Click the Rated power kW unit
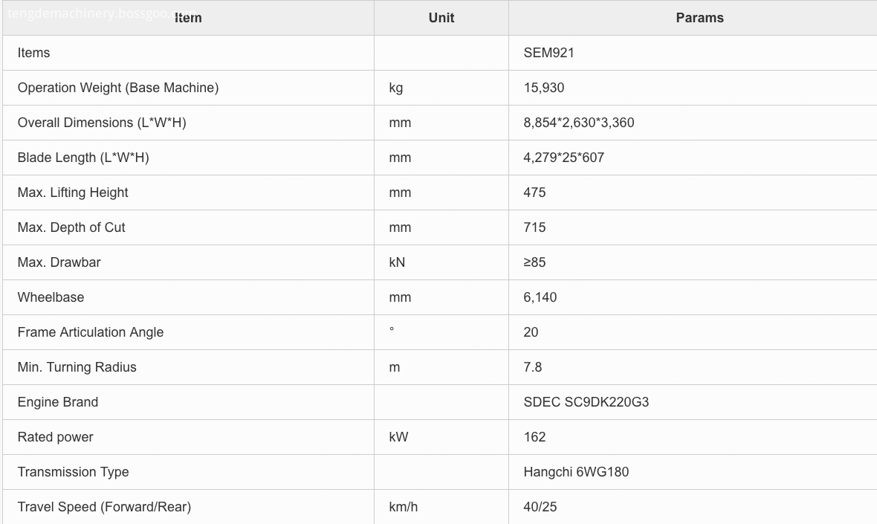The height and width of the screenshot is (524, 877). (398, 437)
